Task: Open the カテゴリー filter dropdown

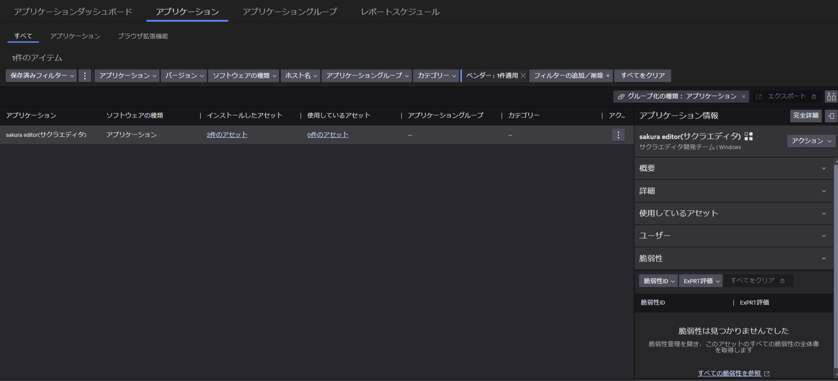Action: [436, 76]
